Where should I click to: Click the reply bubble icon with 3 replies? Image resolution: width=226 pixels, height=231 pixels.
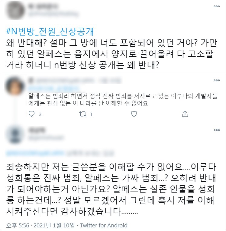pyautogui.click(x=31, y=114)
